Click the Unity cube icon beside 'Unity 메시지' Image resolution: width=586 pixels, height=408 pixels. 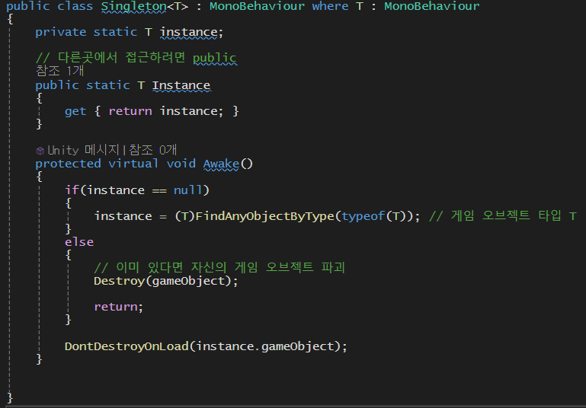pos(40,151)
